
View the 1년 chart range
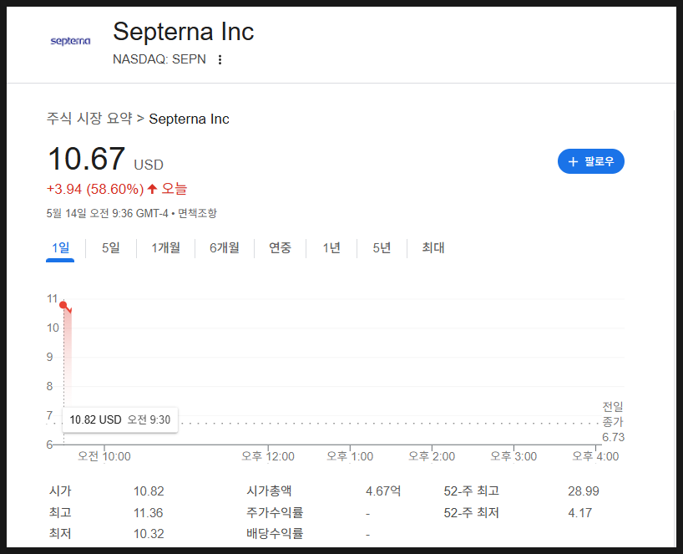pos(331,247)
